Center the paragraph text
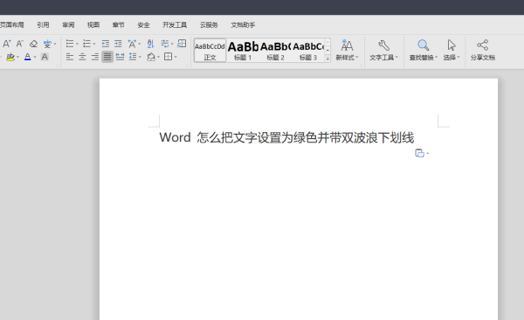Image resolution: width=524 pixels, height=320 pixels. tap(82, 57)
